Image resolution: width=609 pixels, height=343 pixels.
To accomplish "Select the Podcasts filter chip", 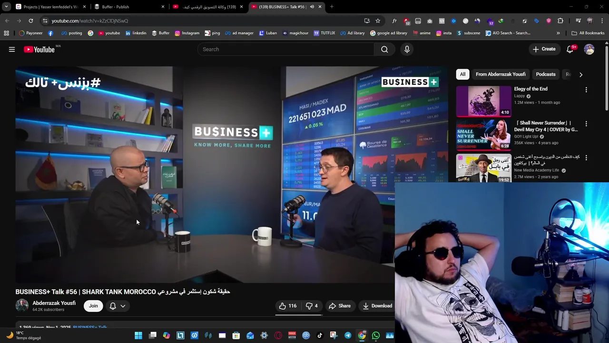I will click(x=546, y=74).
